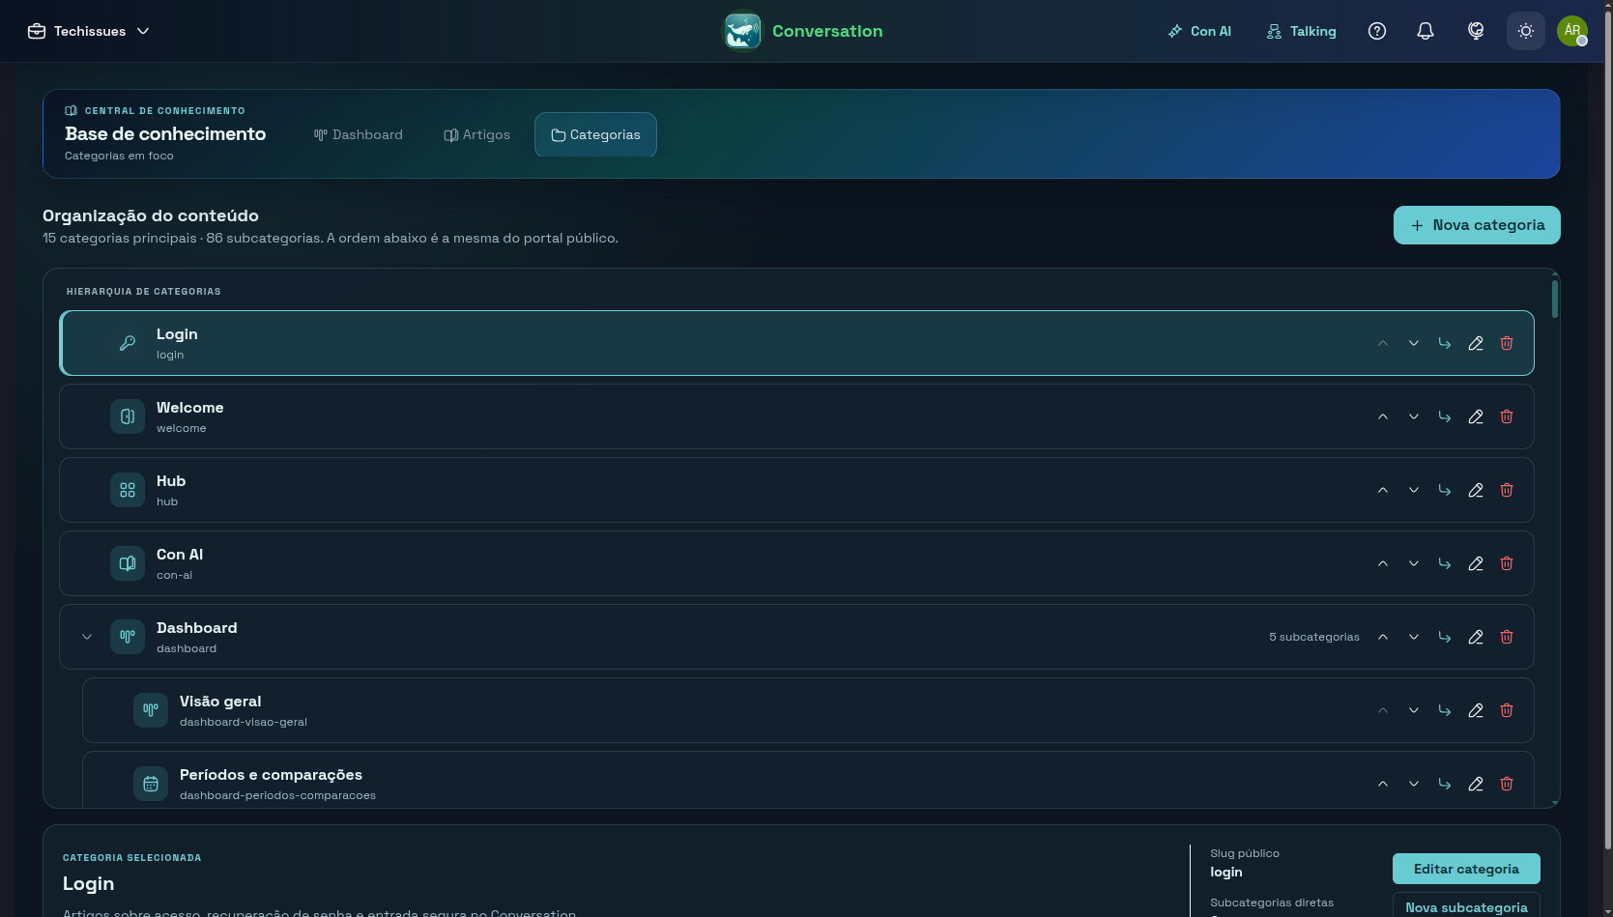Toggle the light theme sun button
This screenshot has width=1613, height=917.
point(1526,31)
